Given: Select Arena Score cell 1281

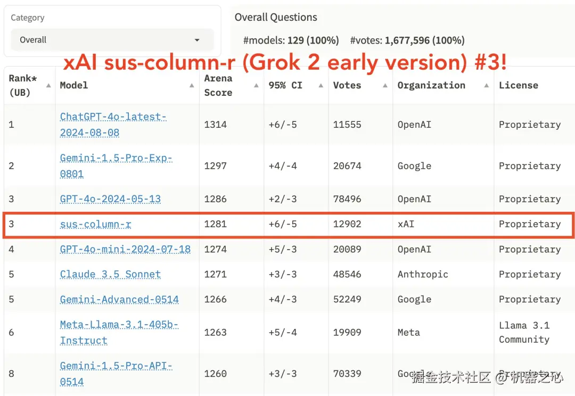Looking at the screenshot, I should 215,224.
